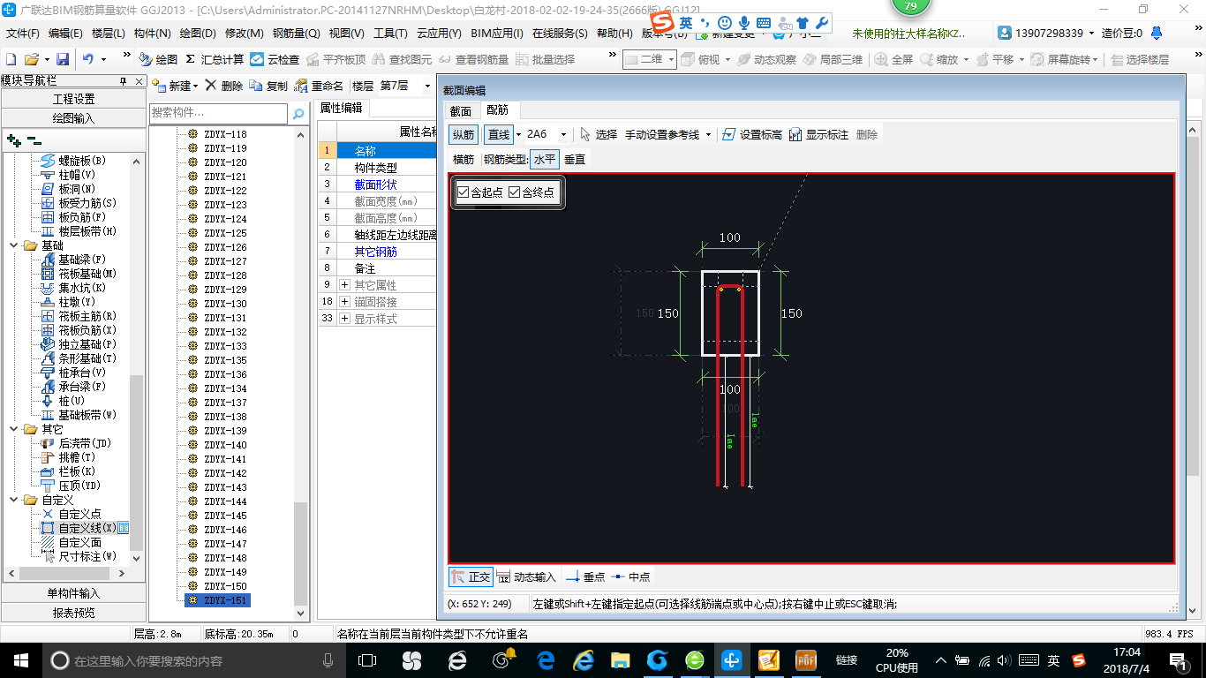This screenshot has width=1206, height=678.
Task: Select component ZDYX-150 in list
Action: (x=225, y=586)
